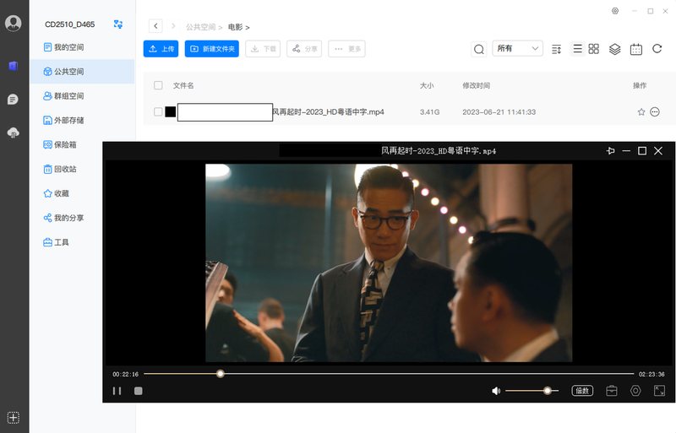
Task: Pause the video playback
Action: (117, 391)
